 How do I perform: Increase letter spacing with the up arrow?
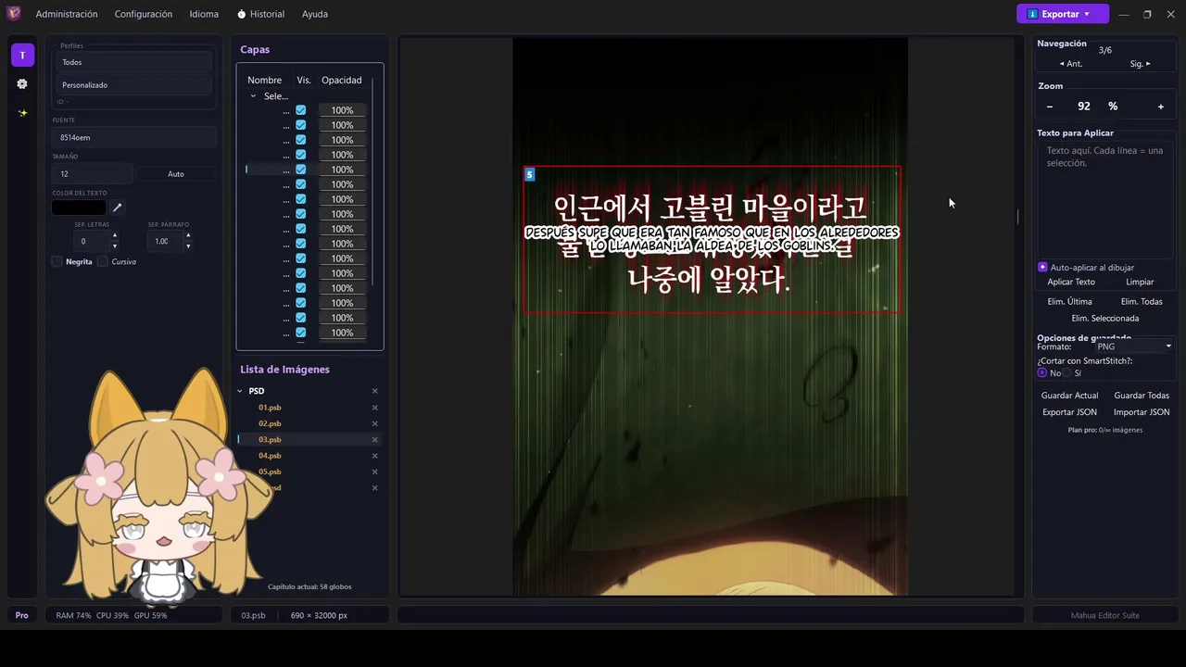pos(115,235)
